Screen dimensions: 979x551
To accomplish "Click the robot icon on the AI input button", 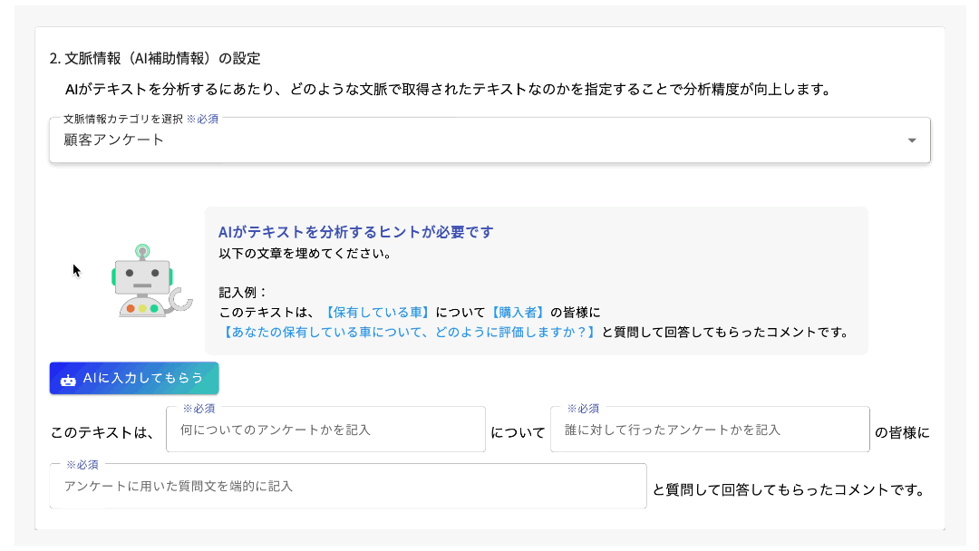I will click(x=68, y=379).
